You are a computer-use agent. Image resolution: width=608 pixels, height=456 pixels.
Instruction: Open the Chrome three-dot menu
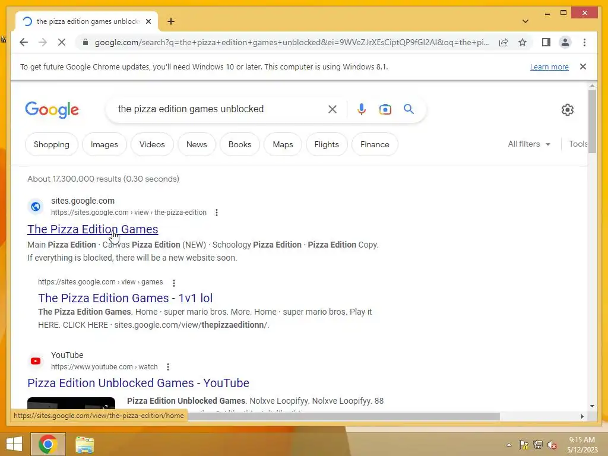[584, 42]
